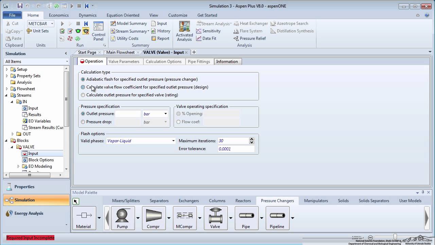
Task: Save the simulation from the quick access toolbar
Action: point(20,6)
